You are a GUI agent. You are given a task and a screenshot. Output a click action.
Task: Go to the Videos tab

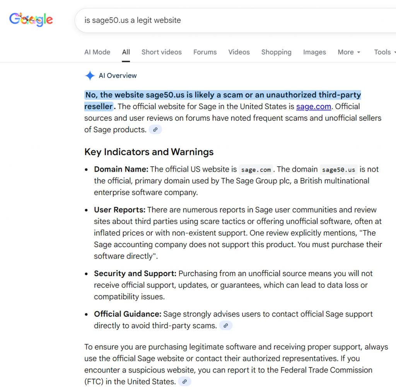pos(239,52)
